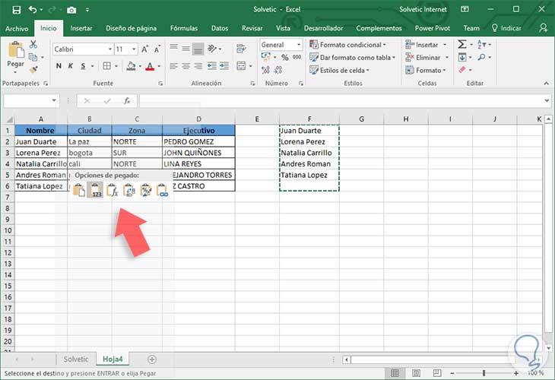Choose Paste Values (123) option
This screenshot has height=380, width=555.
[x=95, y=190]
